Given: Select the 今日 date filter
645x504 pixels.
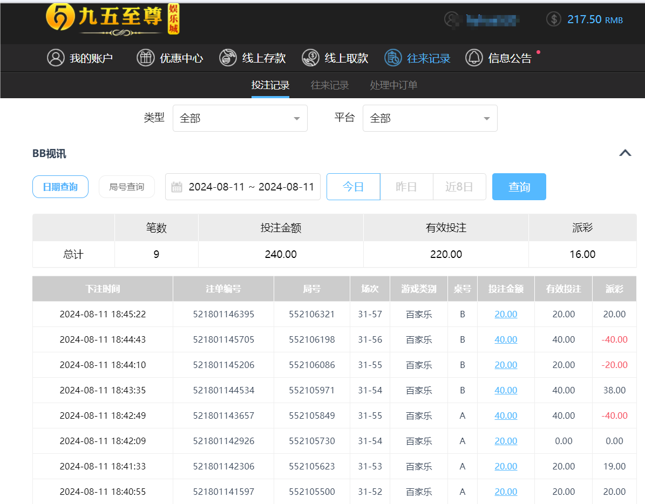Looking at the screenshot, I should (x=354, y=186).
